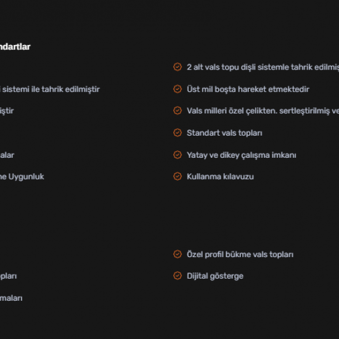Click the 'Kullanma kılavuzu' list item
The height and width of the screenshot is (339, 339).
(x=220, y=177)
